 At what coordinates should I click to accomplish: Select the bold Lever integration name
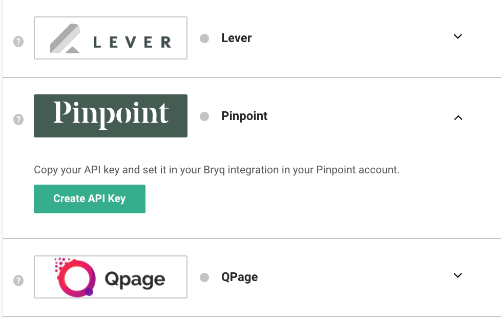[236, 38]
